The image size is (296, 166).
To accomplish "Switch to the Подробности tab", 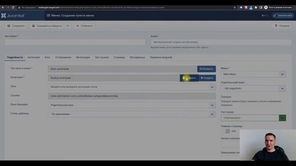I will (15, 57).
